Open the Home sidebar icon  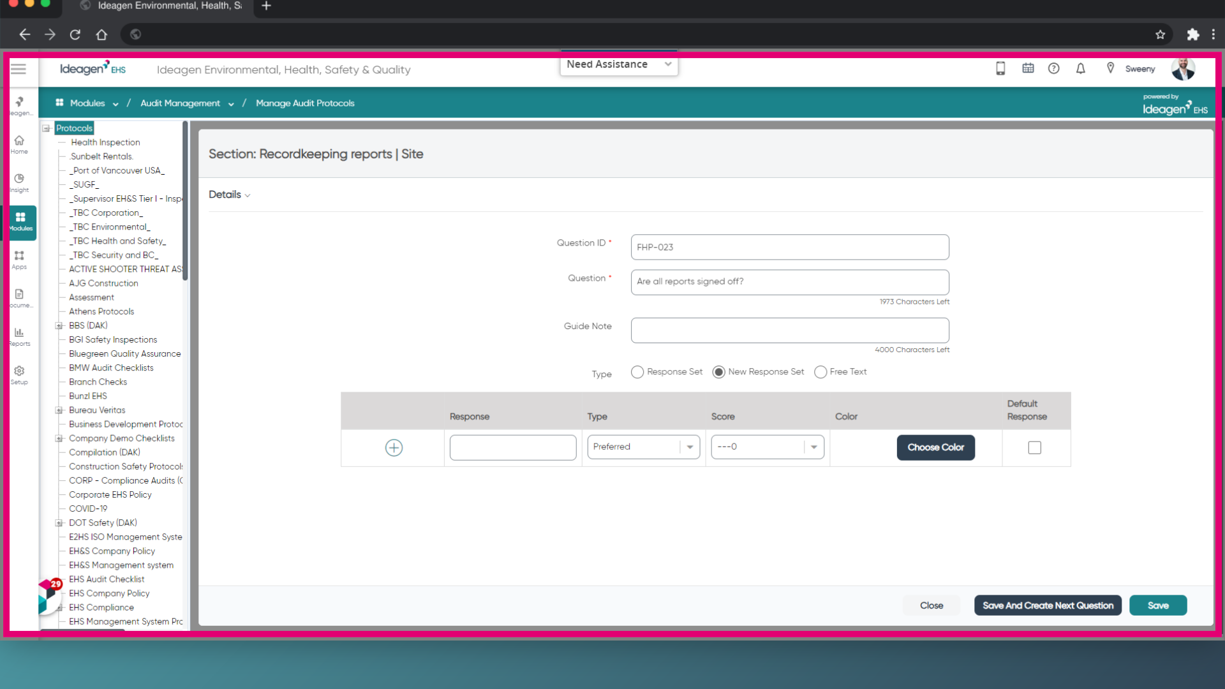click(x=19, y=145)
